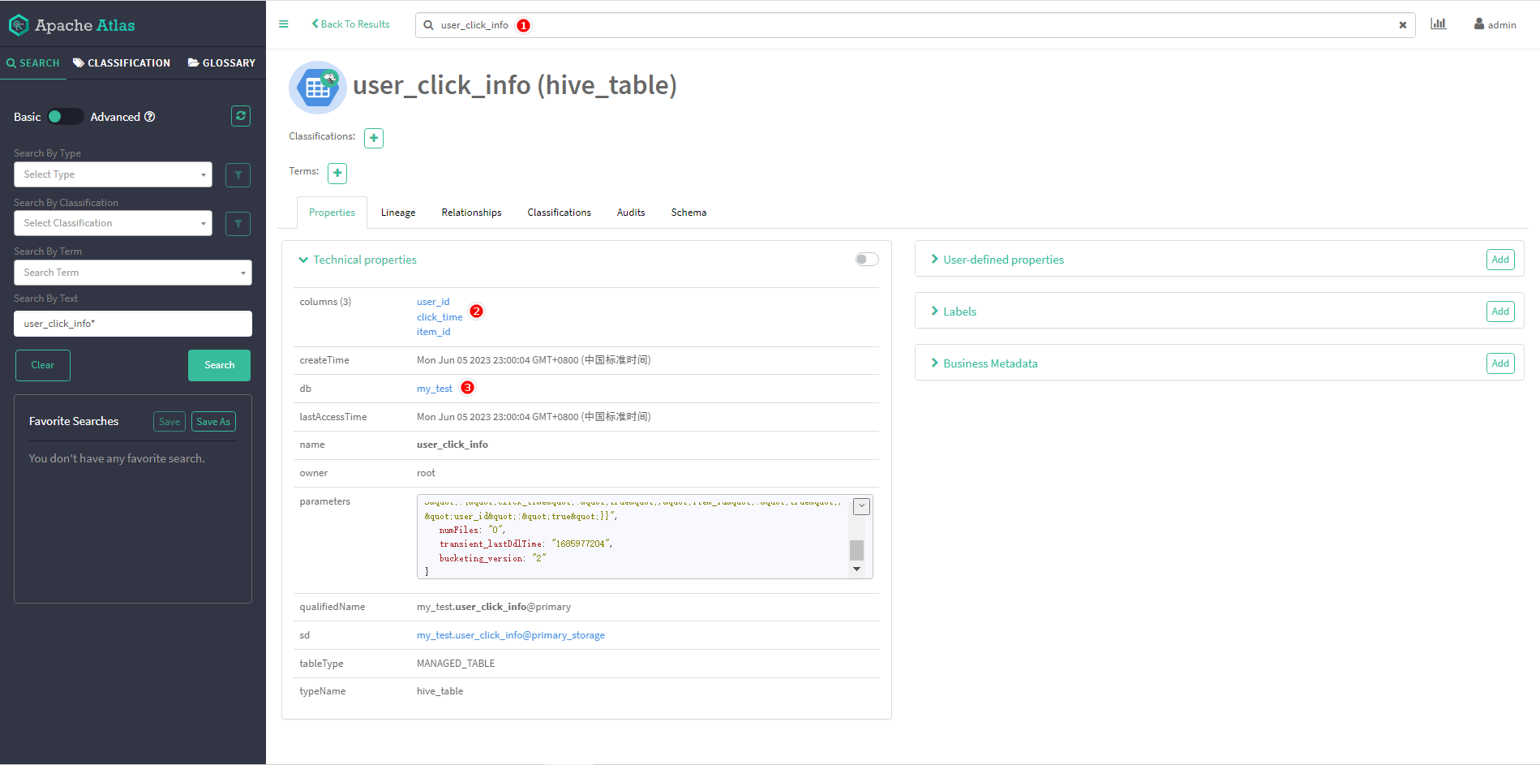Screen dimensions: 1540x765
Task: Expand the parameters JSON box
Action: [862, 506]
